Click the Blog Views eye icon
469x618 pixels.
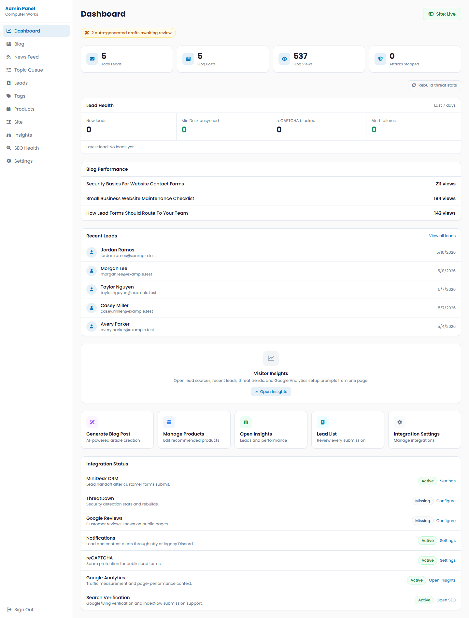pyautogui.click(x=284, y=59)
